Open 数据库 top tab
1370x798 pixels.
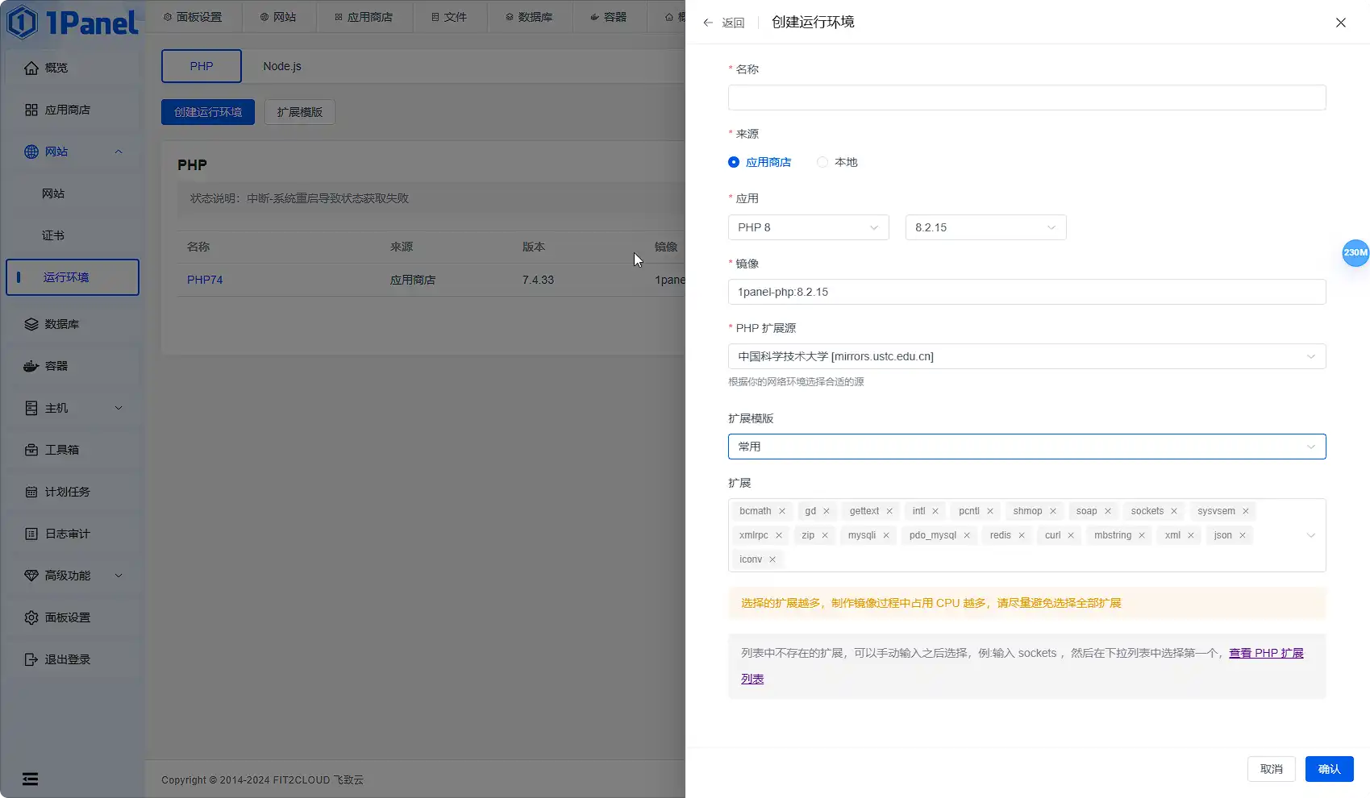tap(529, 17)
